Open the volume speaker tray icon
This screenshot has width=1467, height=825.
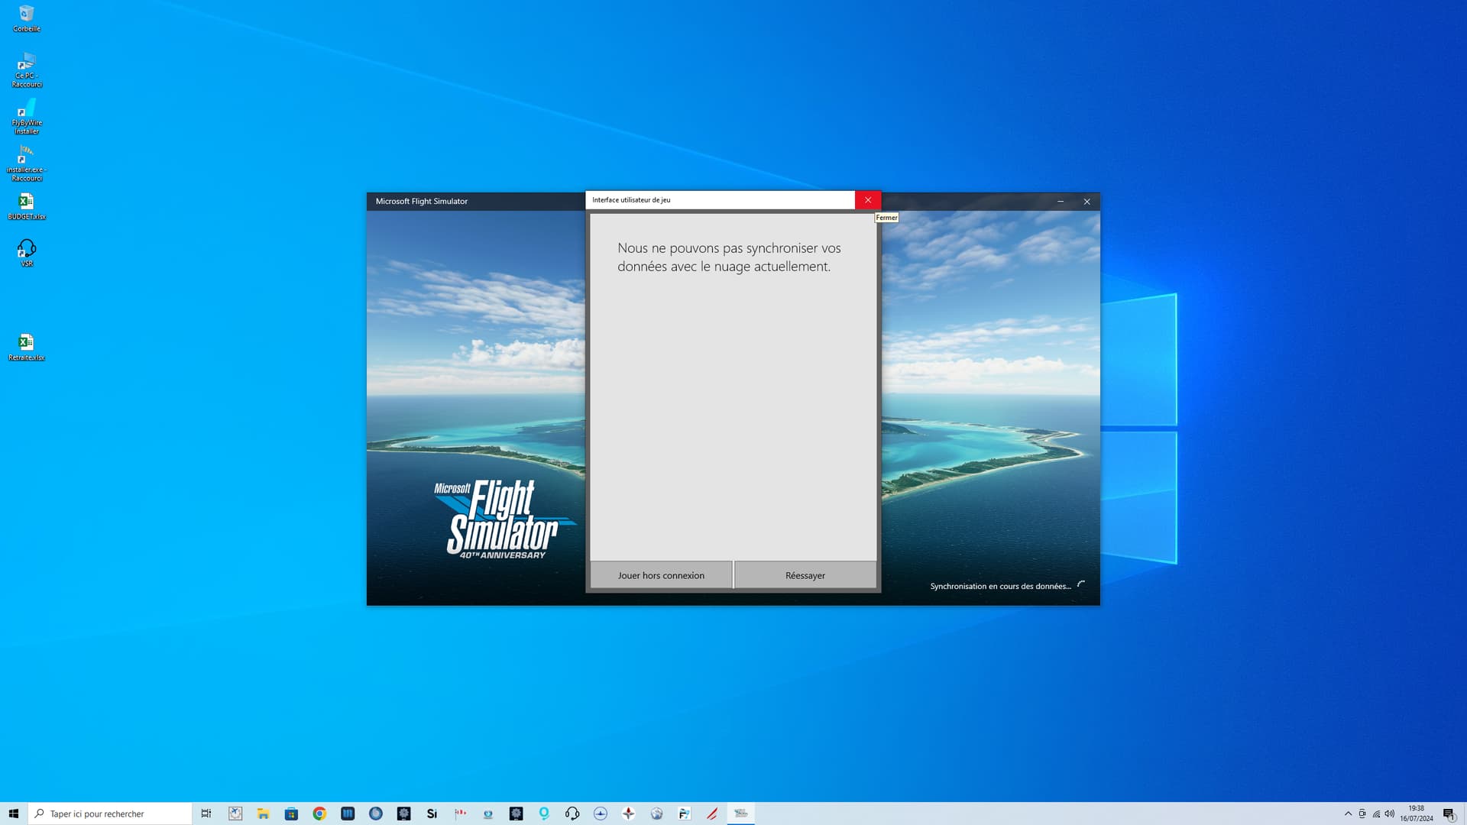tap(1390, 814)
